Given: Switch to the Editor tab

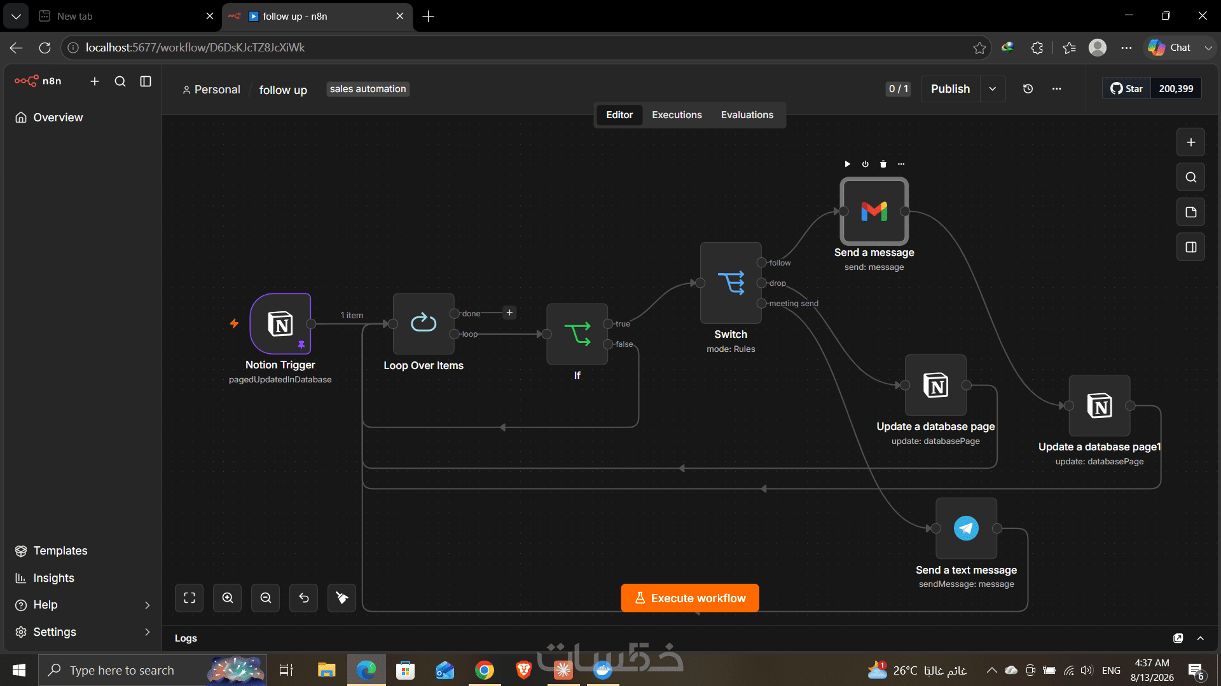Looking at the screenshot, I should click(x=619, y=115).
